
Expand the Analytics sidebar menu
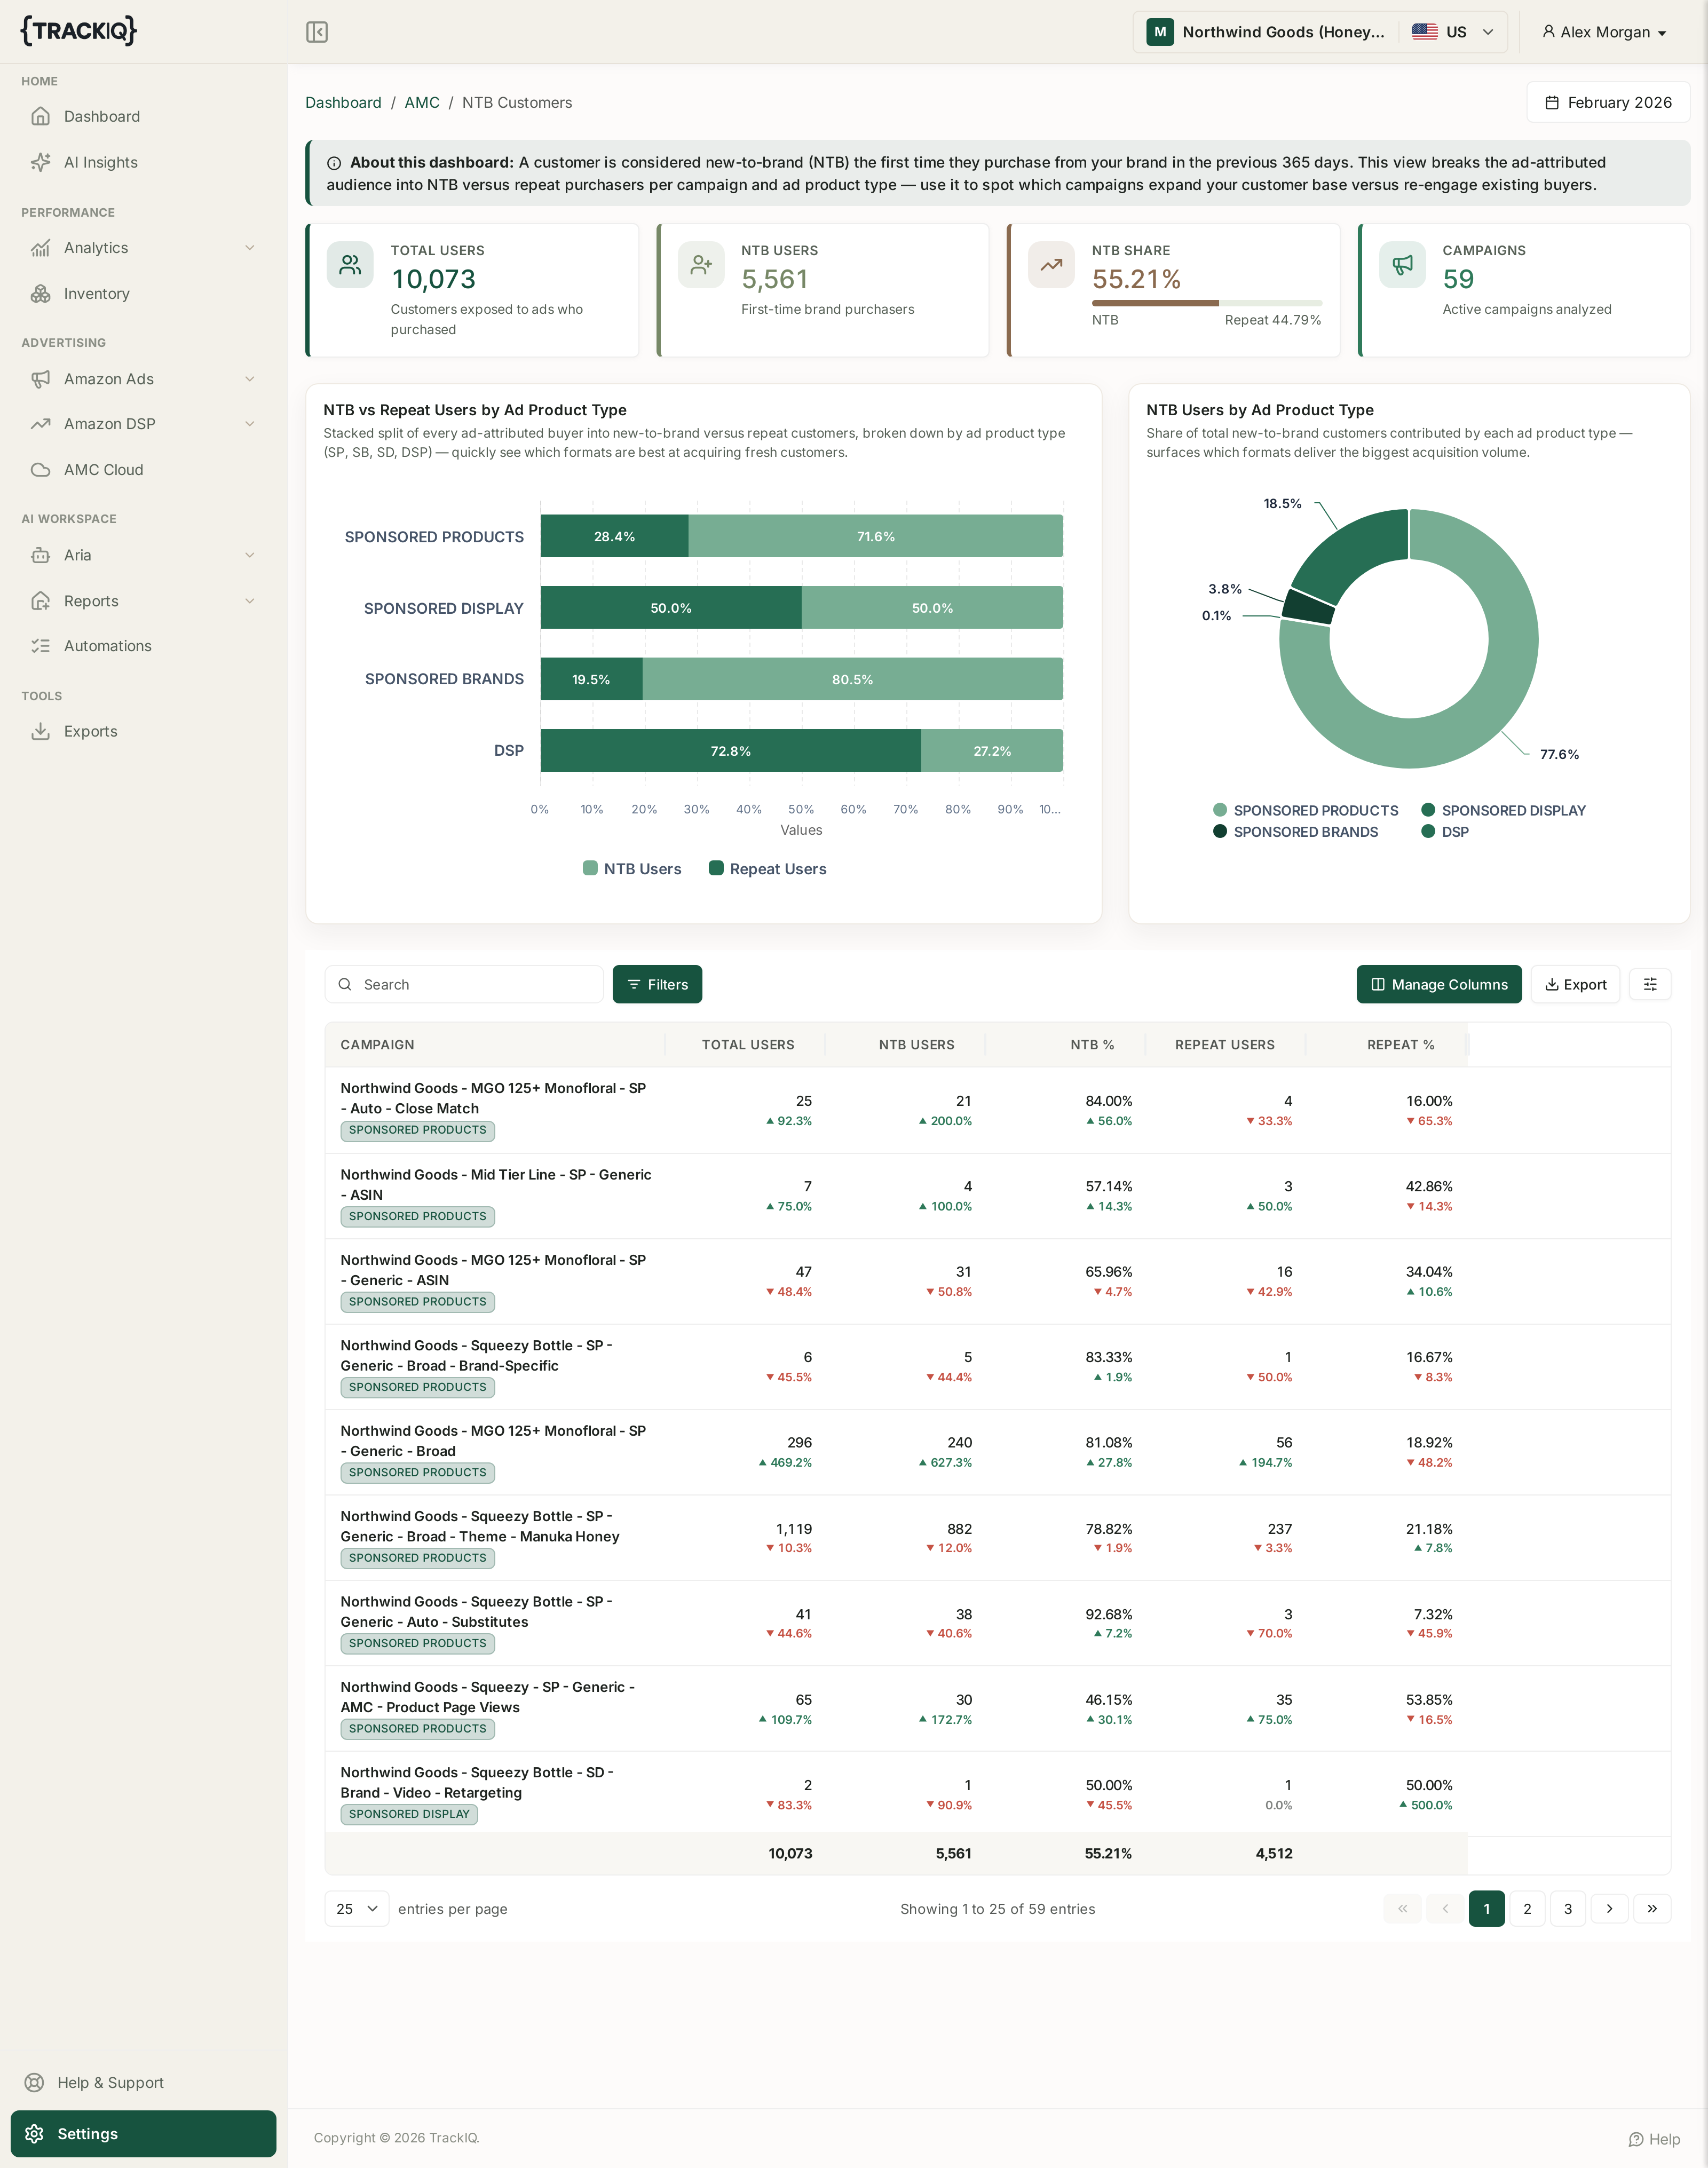click(143, 248)
